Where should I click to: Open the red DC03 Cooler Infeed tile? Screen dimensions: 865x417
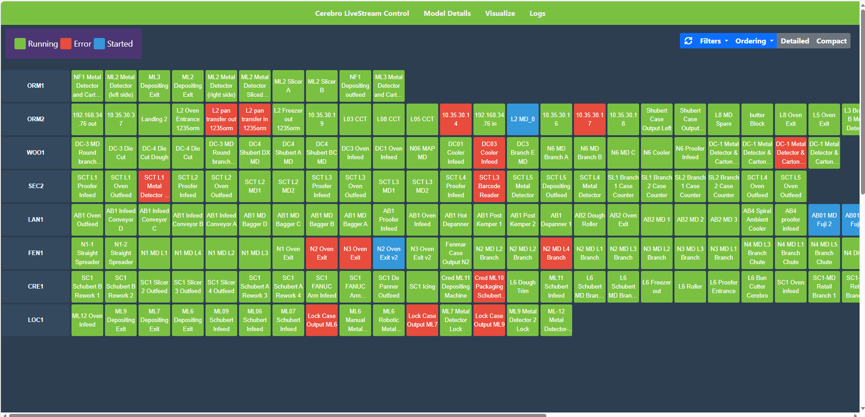click(489, 153)
